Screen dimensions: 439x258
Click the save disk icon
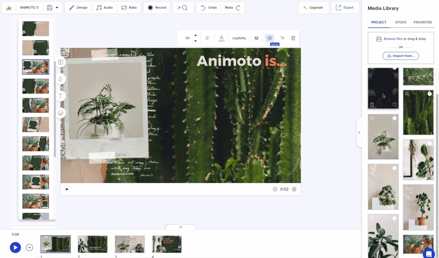tap(50, 7)
